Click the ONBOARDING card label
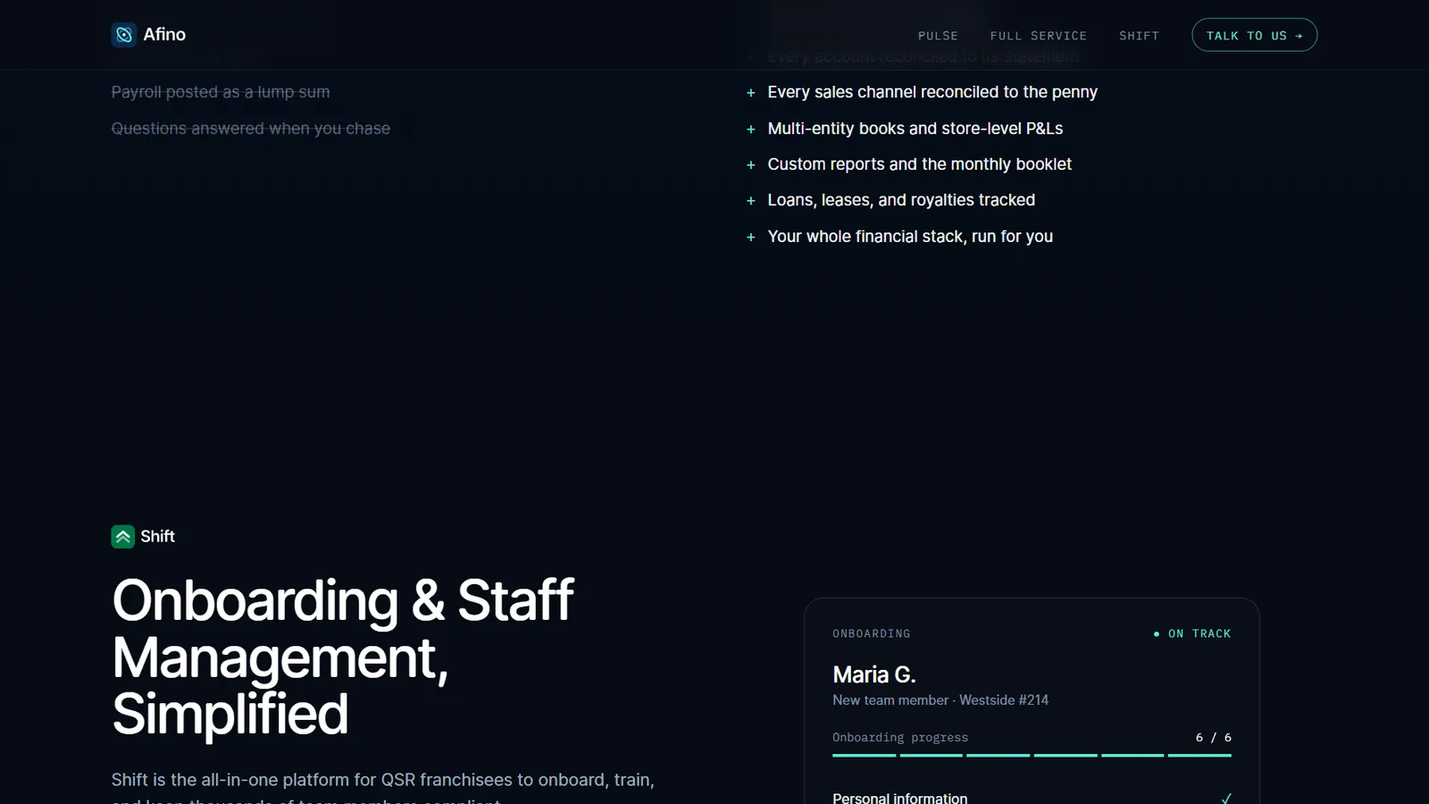The width and height of the screenshot is (1429, 804). coord(872,634)
